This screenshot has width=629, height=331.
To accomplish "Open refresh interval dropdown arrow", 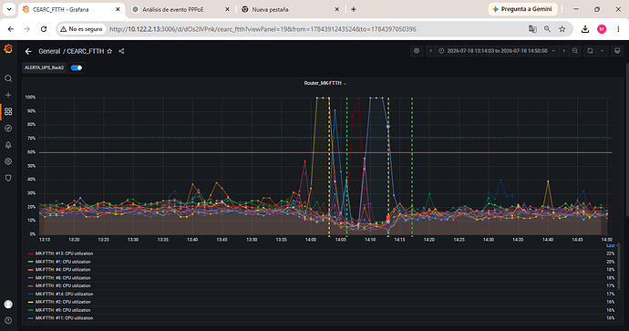I will pyautogui.click(x=603, y=51).
